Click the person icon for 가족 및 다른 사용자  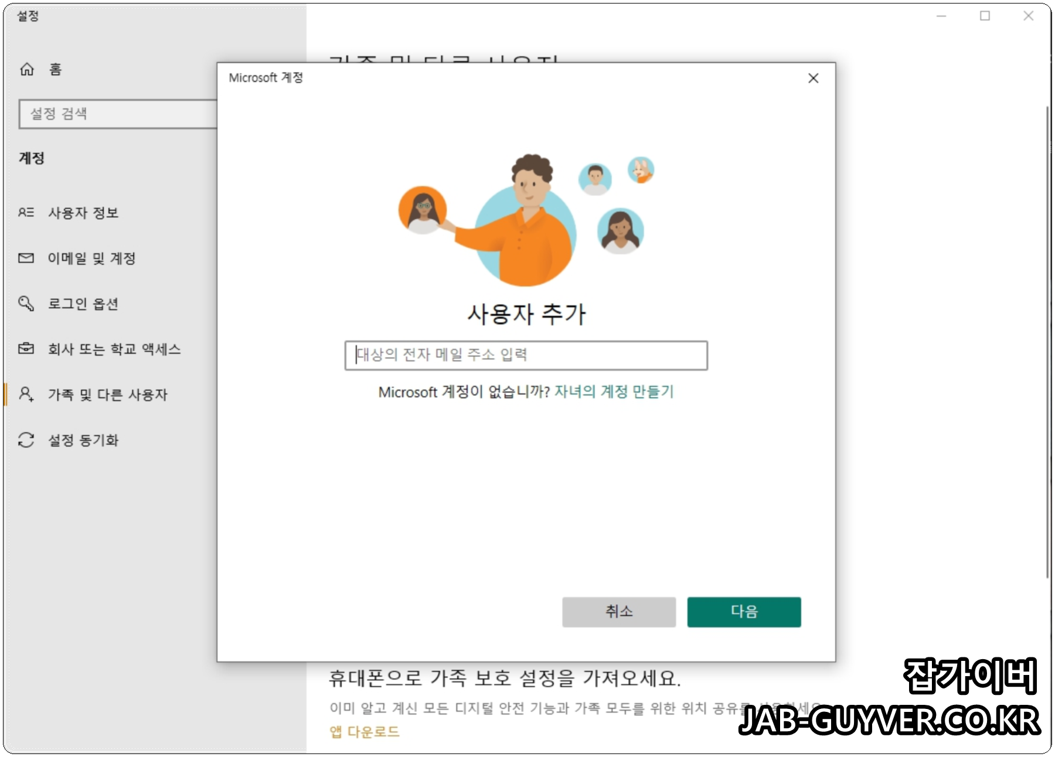point(26,394)
